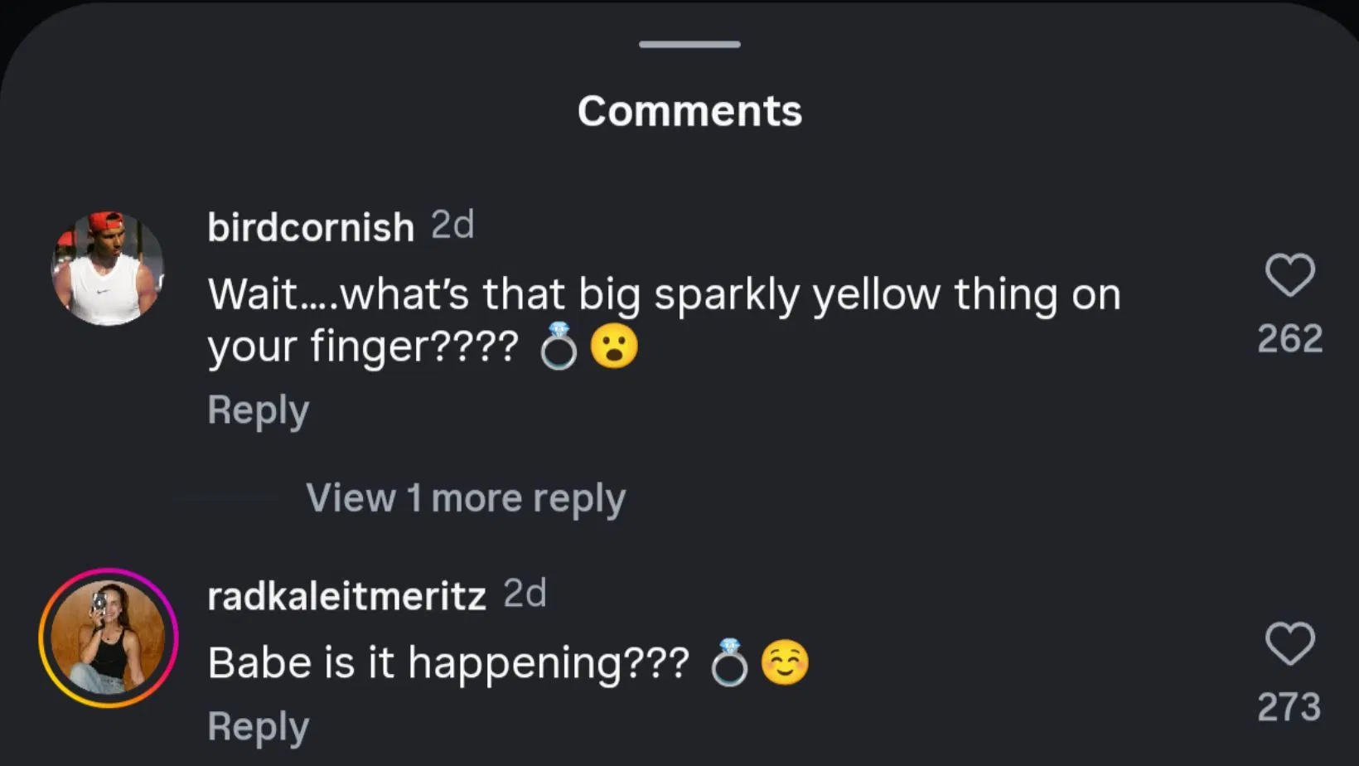Click the drag handle above Comments
Image resolution: width=1359 pixels, height=766 pixels.
(689, 45)
